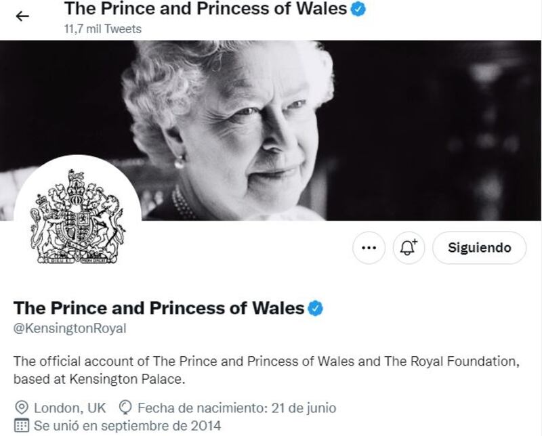Toggle the Siguiendo follow button
542x436 pixels.
point(480,248)
